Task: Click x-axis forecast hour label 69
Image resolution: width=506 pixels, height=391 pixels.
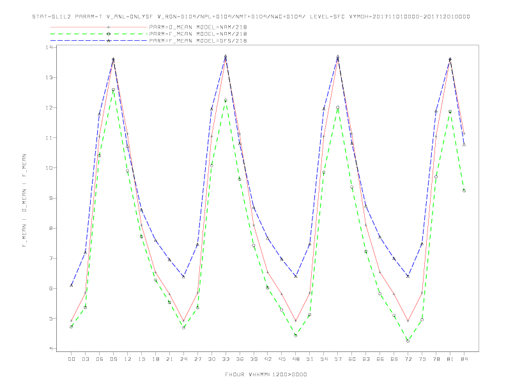Action: tap(394, 359)
